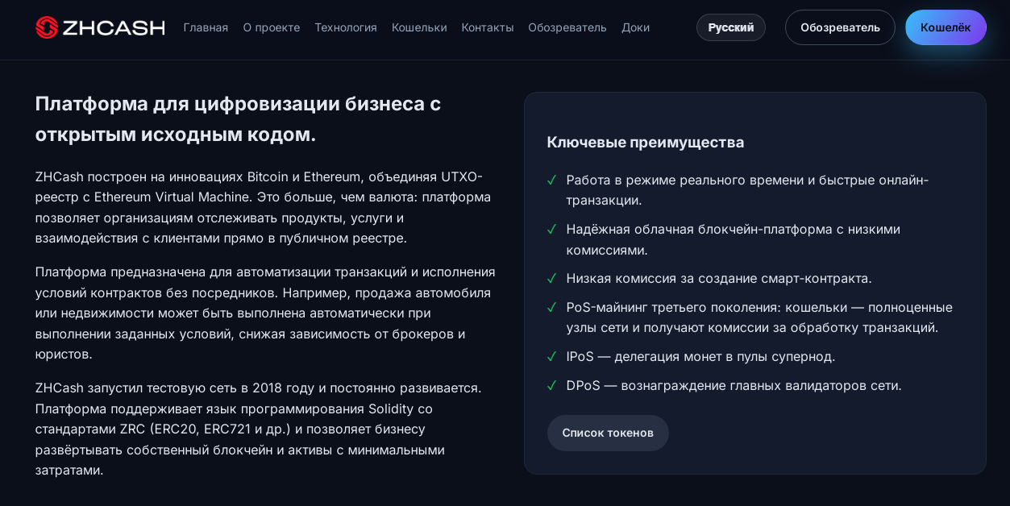Click the red ZHCash swirl logo icon

pos(47,27)
